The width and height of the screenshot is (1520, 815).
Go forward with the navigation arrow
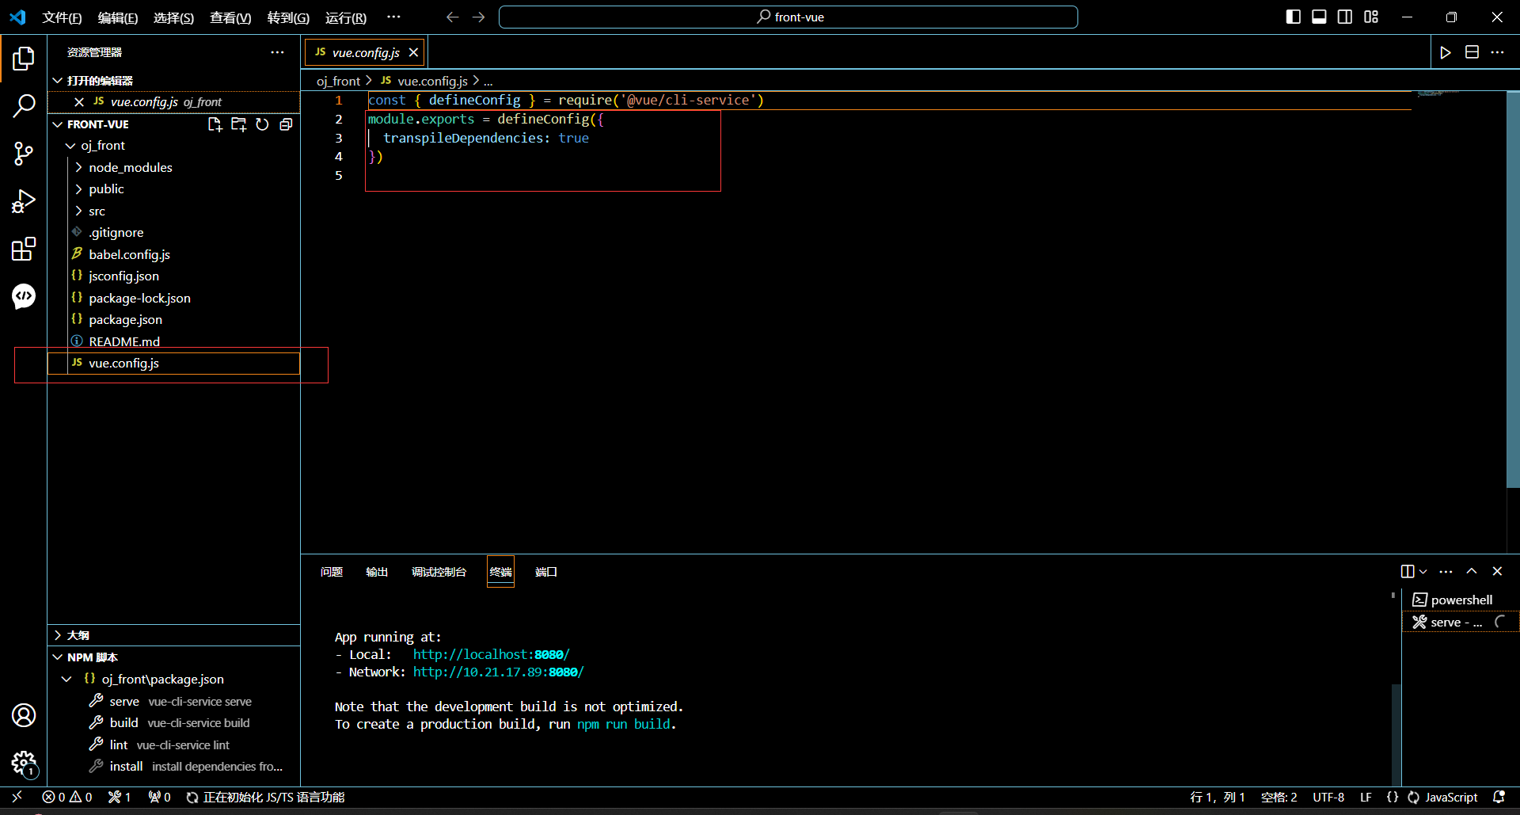pos(479,17)
